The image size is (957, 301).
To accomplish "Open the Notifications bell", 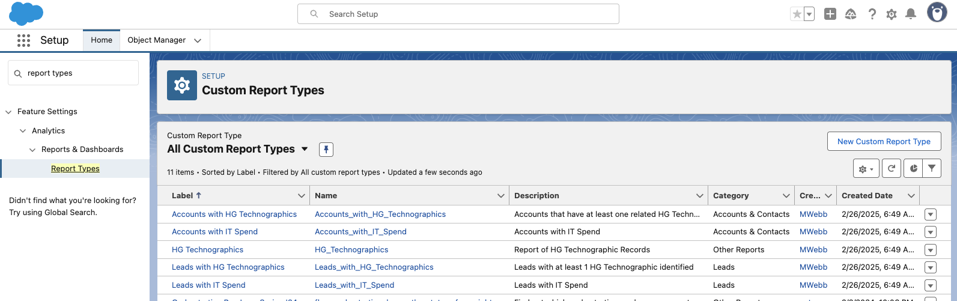I will (x=911, y=14).
